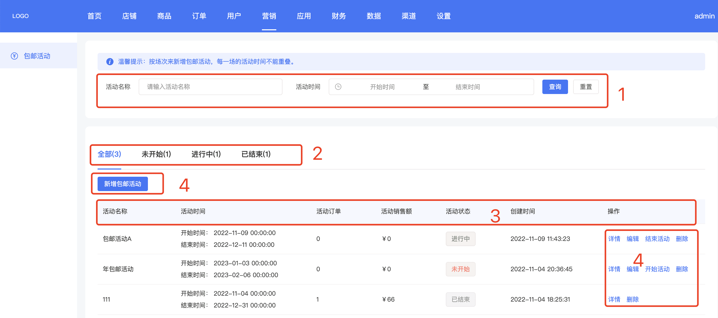Click the ¥66 sales amount

pos(388,300)
